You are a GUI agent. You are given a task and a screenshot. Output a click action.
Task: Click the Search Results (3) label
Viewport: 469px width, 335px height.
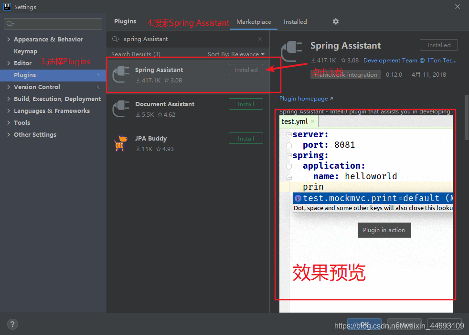pyautogui.click(x=136, y=54)
